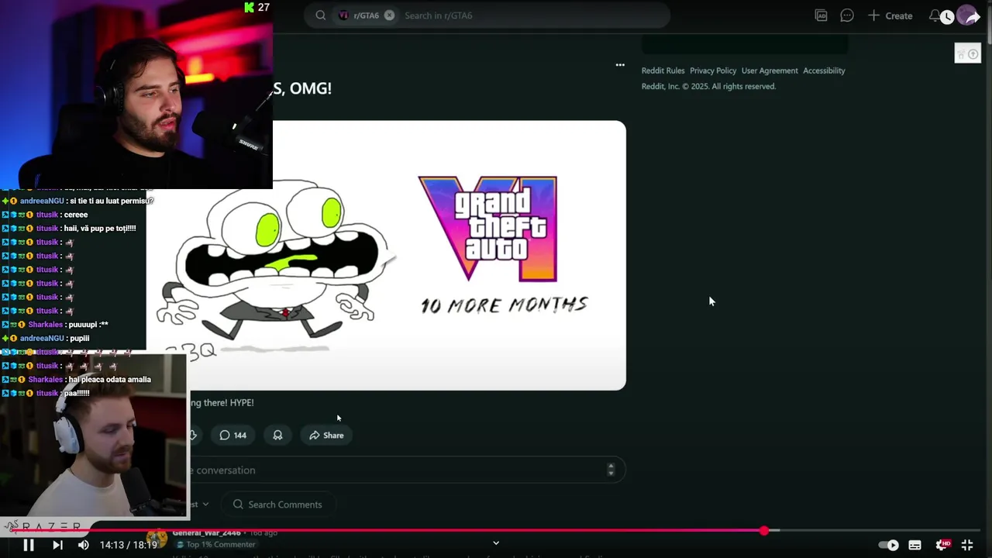The width and height of the screenshot is (992, 558).
Task: Open the notifications bell
Action: tap(935, 15)
